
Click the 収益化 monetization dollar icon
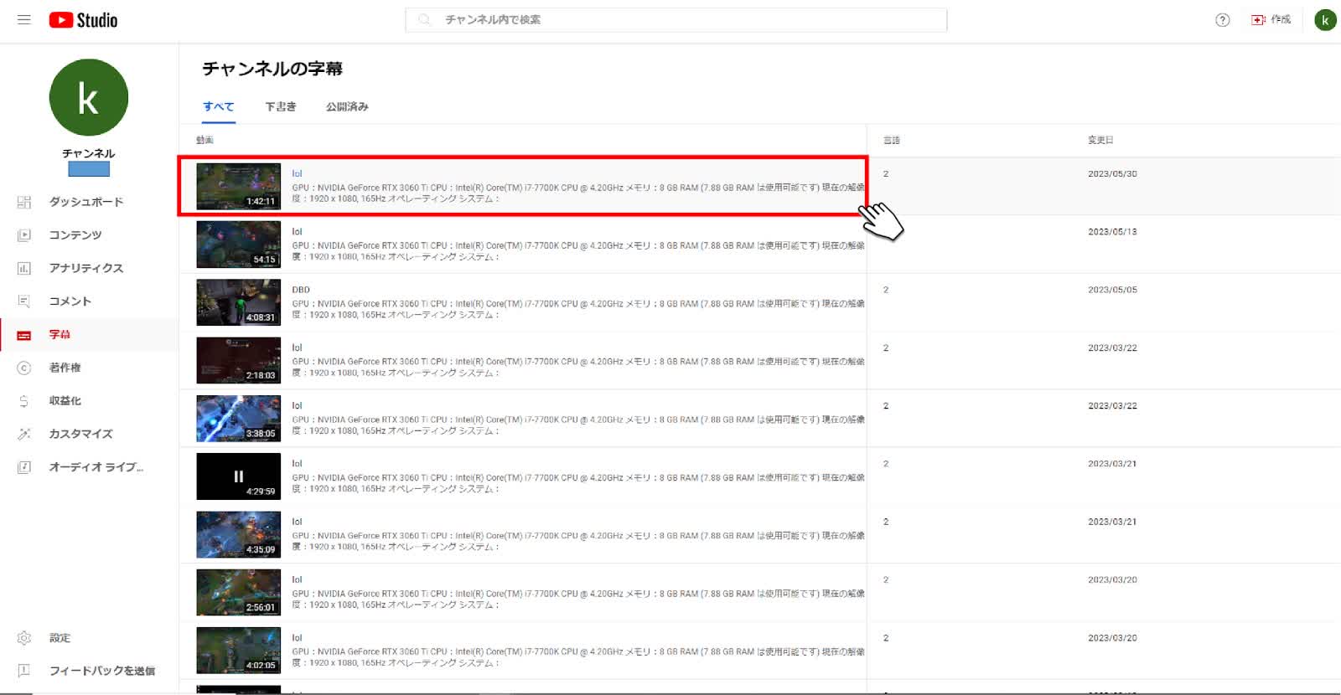click(24, 401)
